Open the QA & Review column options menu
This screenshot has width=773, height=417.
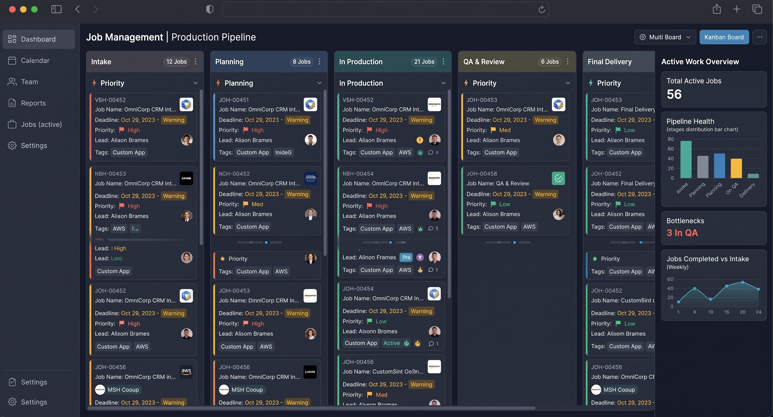click(x=568, y=62)
